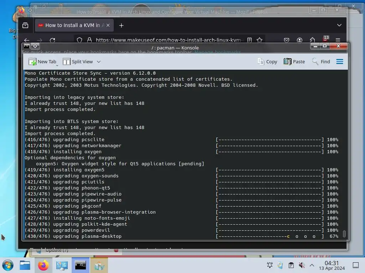Toggle Firefox reader view
Viewport: 365px width, 273px height.
coord(250,40)
